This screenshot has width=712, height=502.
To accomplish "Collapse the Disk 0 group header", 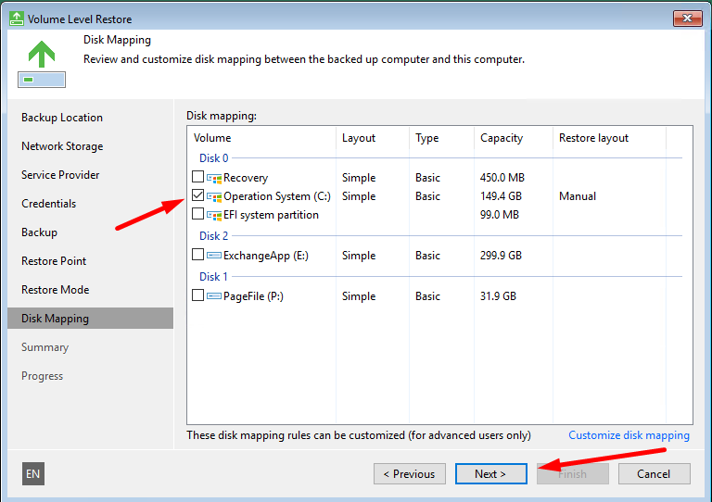I will 213,158.
